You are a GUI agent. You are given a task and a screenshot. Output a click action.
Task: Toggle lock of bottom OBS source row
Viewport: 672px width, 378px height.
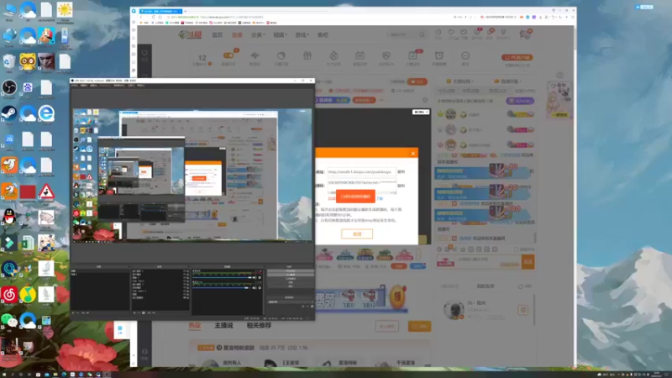[187, 297]
